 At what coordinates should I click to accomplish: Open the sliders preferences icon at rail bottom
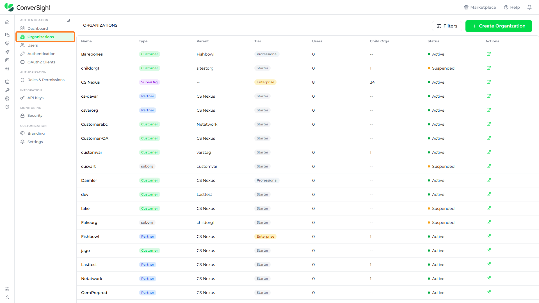pyautogui.click(x=7, y=289)
